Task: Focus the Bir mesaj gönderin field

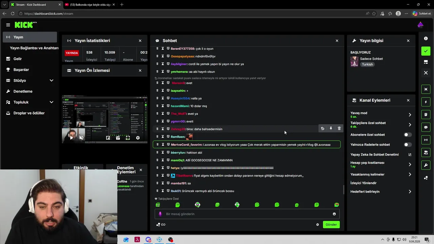Action: click(247, 214)
